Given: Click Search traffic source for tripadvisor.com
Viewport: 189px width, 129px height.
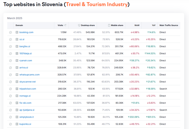Looking at the screenshot, I should click(163, 89).
